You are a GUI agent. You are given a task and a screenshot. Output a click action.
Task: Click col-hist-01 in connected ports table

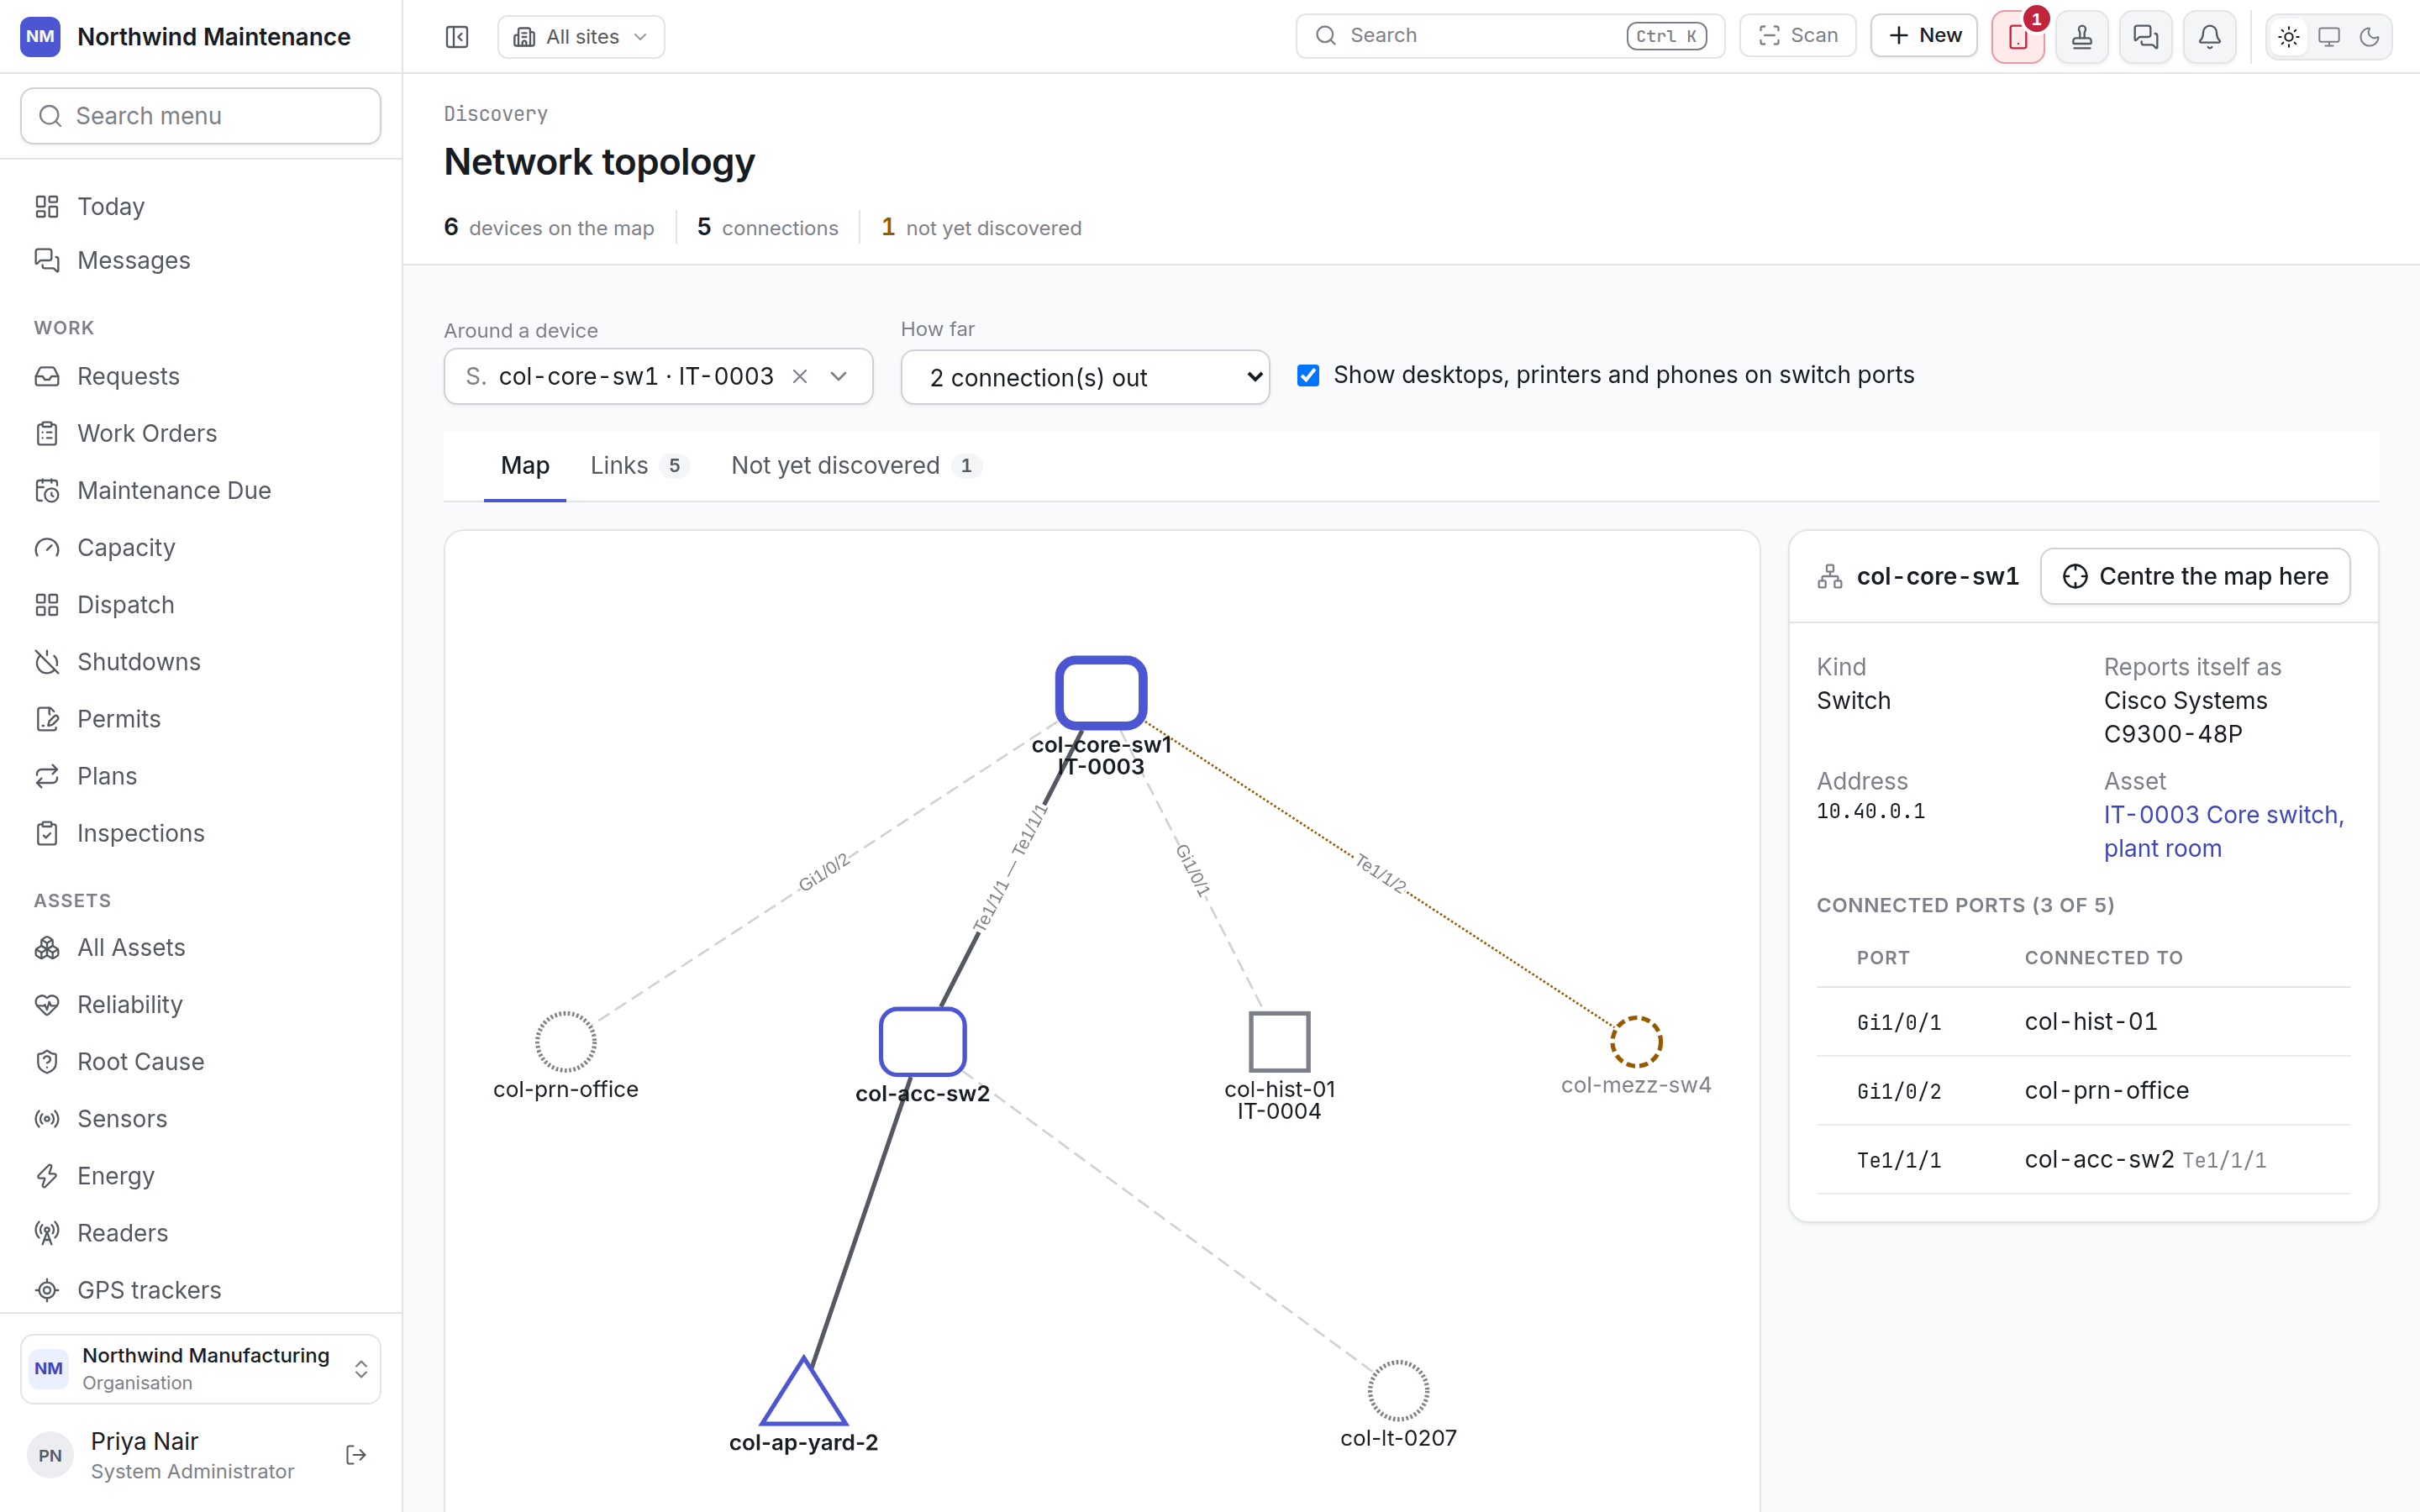(2090, 1021)
